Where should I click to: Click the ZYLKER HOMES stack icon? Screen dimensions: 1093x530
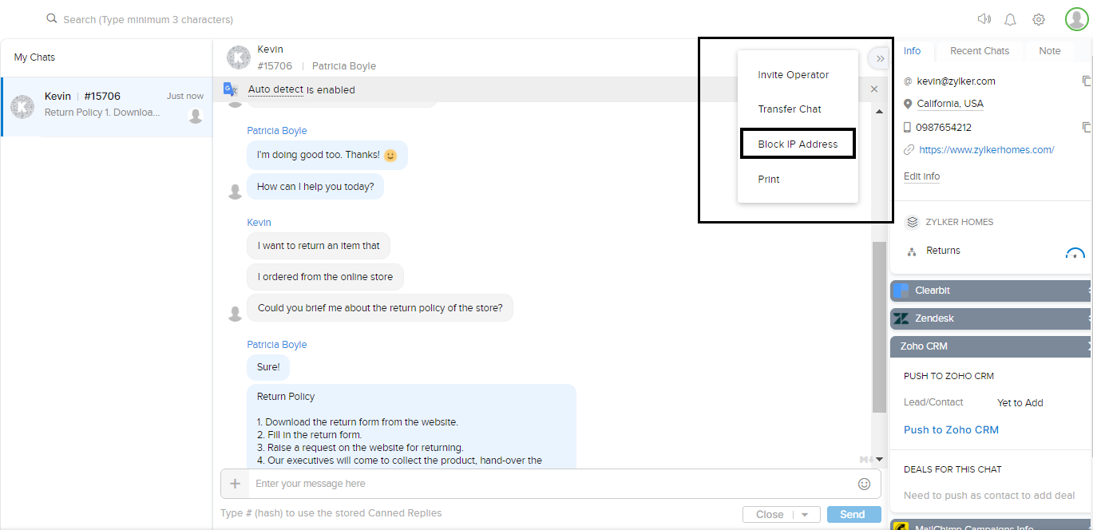(x=912, y=222)
